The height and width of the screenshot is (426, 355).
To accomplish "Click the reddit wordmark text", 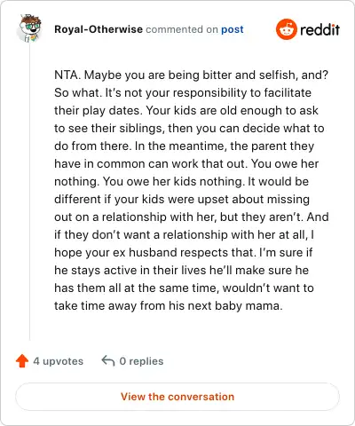I will click(x=319, y=30).
